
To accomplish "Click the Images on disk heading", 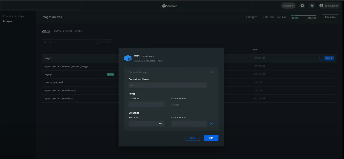I will coord(52,17).
